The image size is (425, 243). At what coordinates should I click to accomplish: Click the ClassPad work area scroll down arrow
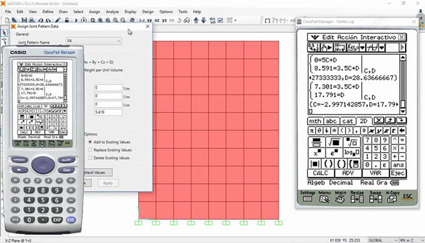click(x=402, y=112)
